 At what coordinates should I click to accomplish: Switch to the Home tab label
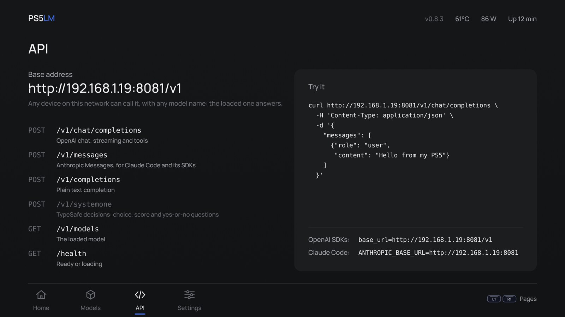coord(41,308)
